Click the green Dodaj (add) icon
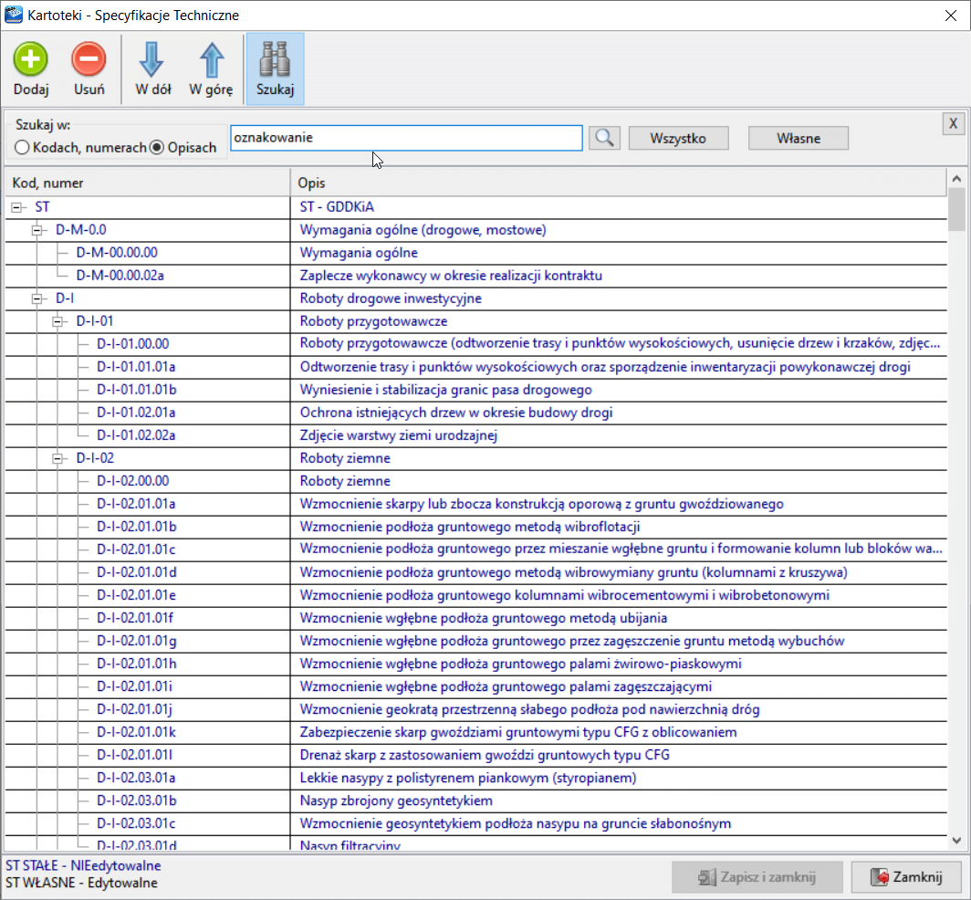 [x=31, y=59]
